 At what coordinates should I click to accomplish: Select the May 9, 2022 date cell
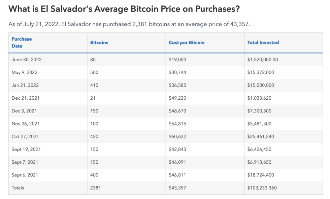(24, 72)
